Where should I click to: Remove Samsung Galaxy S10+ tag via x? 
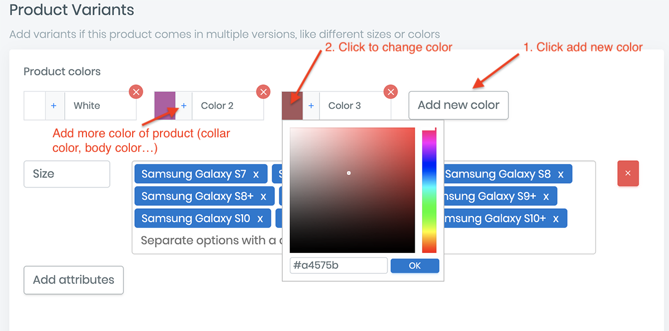point(556,218)
